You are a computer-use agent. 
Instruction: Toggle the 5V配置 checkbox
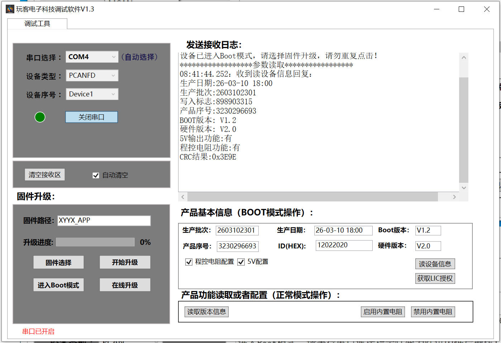(x=241, y=262)
